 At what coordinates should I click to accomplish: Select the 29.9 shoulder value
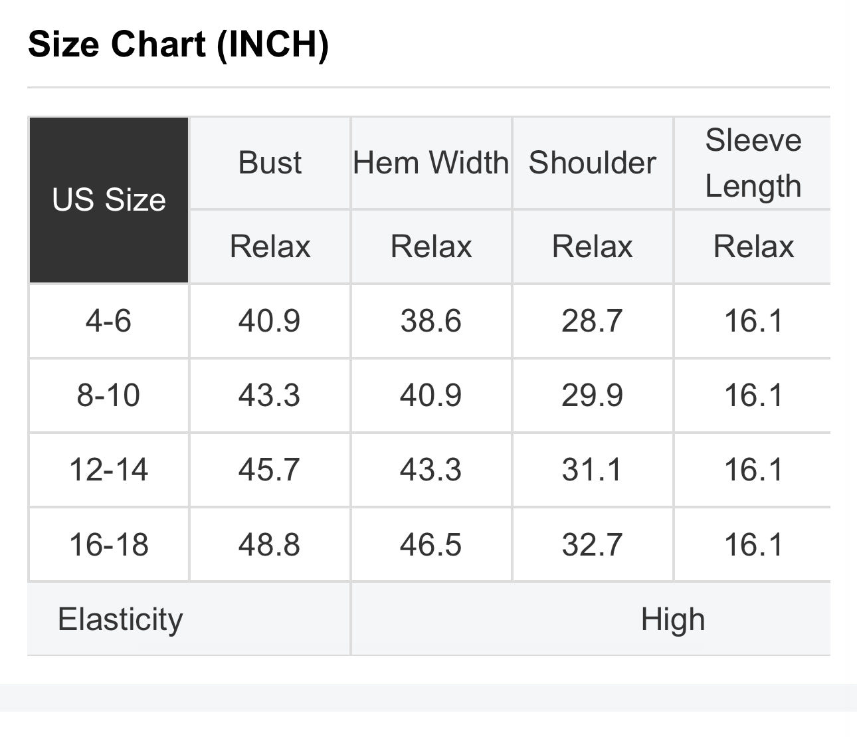point(592,395)
